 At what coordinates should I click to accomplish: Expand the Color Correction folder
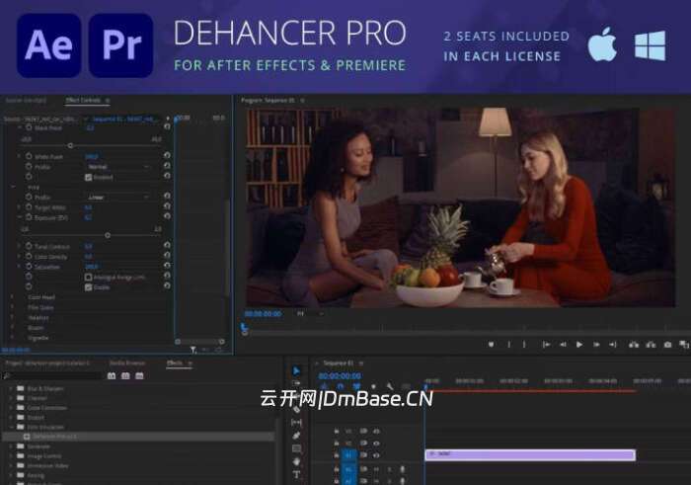11,407
